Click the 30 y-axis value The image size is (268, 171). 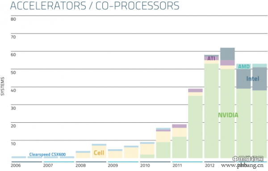point(13,108)
